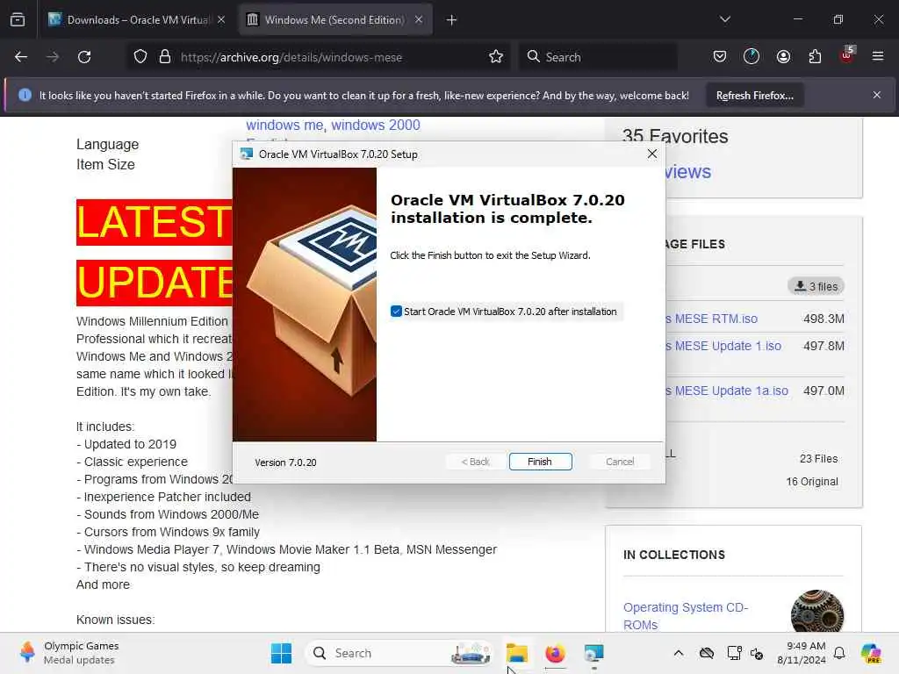This screenshot has height=674, width=899.
Task: List all tabs dropdown arrow
Action: [x=724, y=19]
